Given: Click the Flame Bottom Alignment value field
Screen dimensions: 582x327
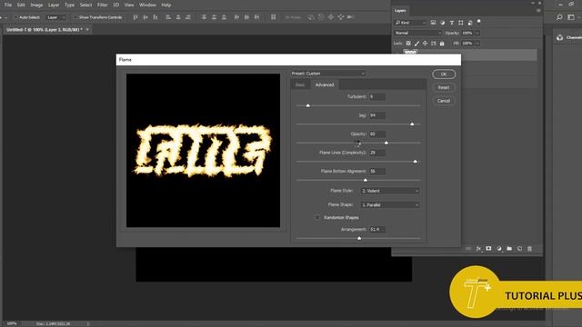Looking at the screenshot, I should [x=377, y=171].
